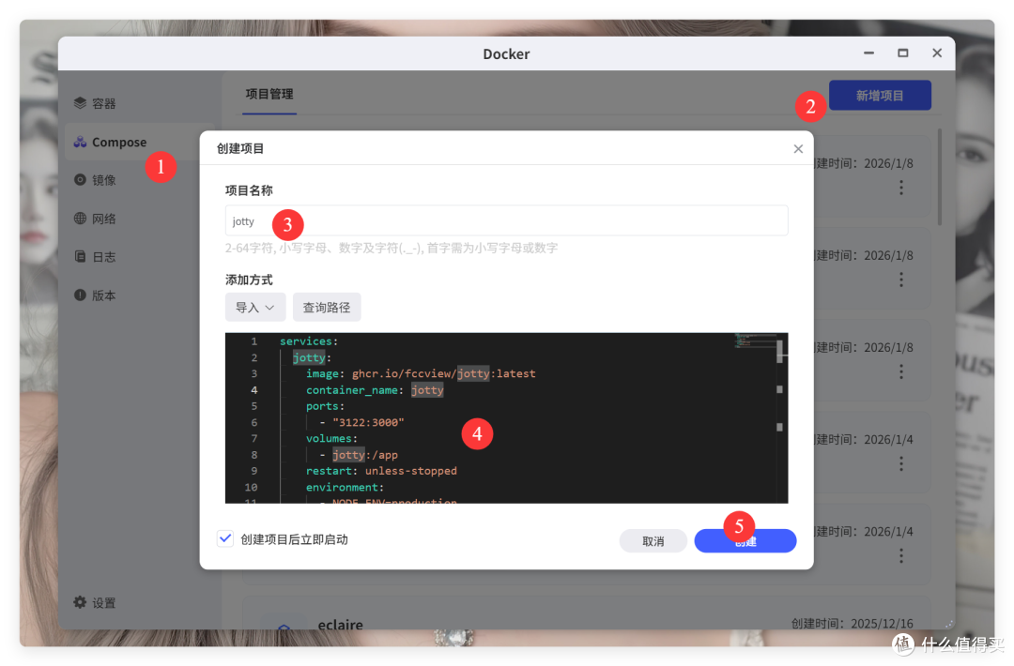Go to 网络 in the sidebar
Image resolution: width=1014 pixels, height=666 pixels.
(x=103, y=219)
